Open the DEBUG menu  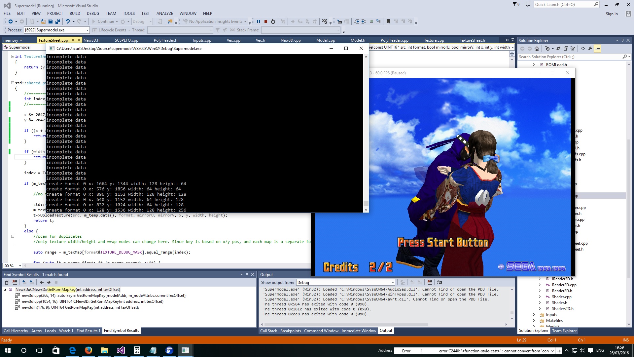[93, 14]
